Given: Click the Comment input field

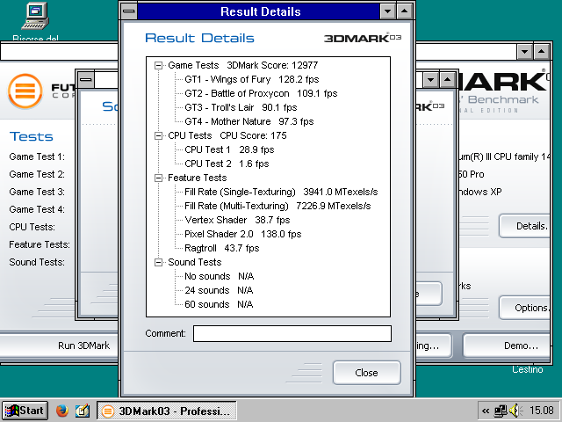Looking at the screenshot, I should [292, 334].
